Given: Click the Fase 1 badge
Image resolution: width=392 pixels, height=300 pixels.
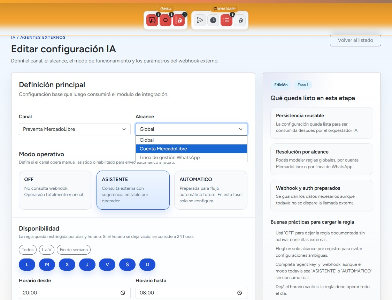Looking at the screenshot, I should point(303,85).
